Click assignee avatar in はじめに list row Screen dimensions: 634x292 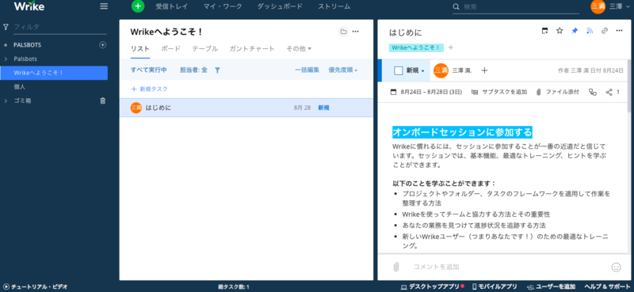pos(136,108)
